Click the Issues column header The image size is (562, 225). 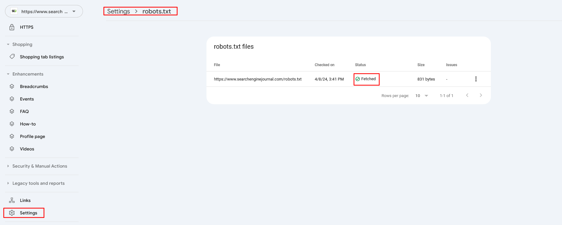coord(452,65)
